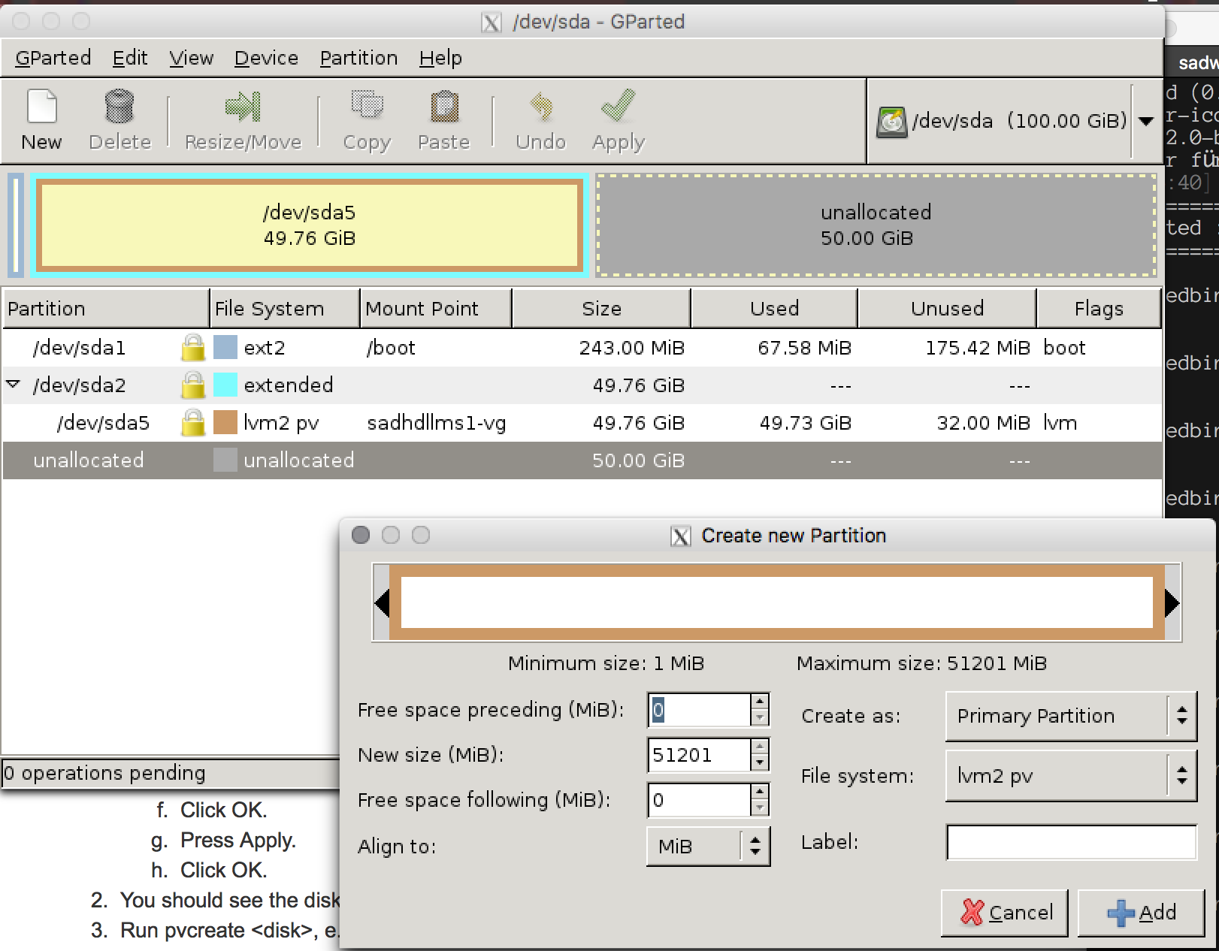Open the 'Align to' MiB dropdown
Image resolution: width=1219 pixels, height=951 pixels.
tap(708, 847)
